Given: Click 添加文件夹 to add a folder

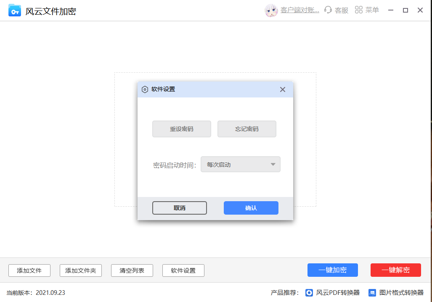Looking at the screenshot, I should (x=80, y=270).
